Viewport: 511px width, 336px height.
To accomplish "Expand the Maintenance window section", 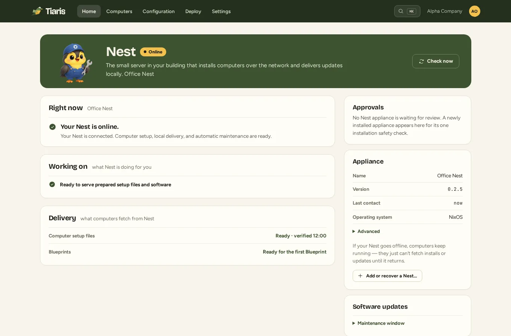I will click(x=378, y=323).
